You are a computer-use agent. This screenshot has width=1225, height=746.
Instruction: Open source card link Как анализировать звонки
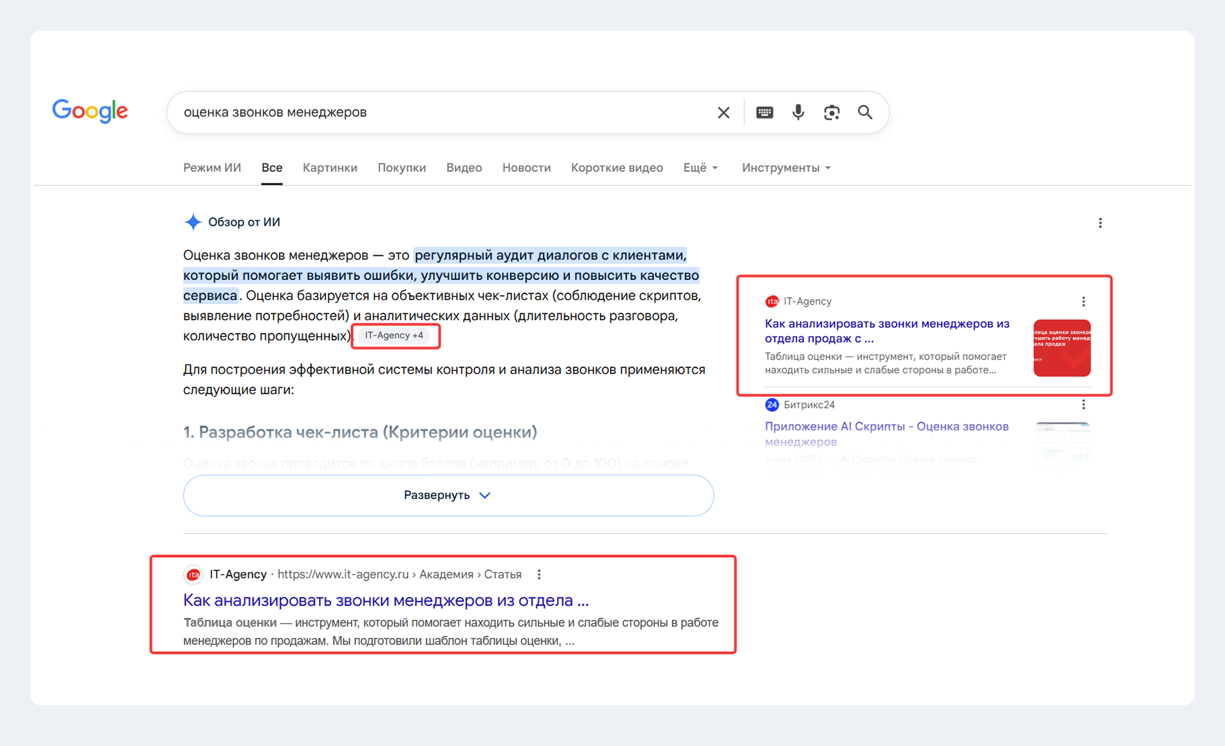(887, 331)
